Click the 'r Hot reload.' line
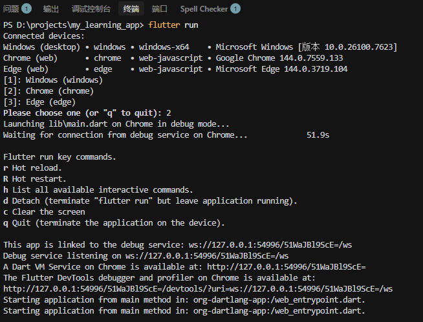 pos(32,168)
